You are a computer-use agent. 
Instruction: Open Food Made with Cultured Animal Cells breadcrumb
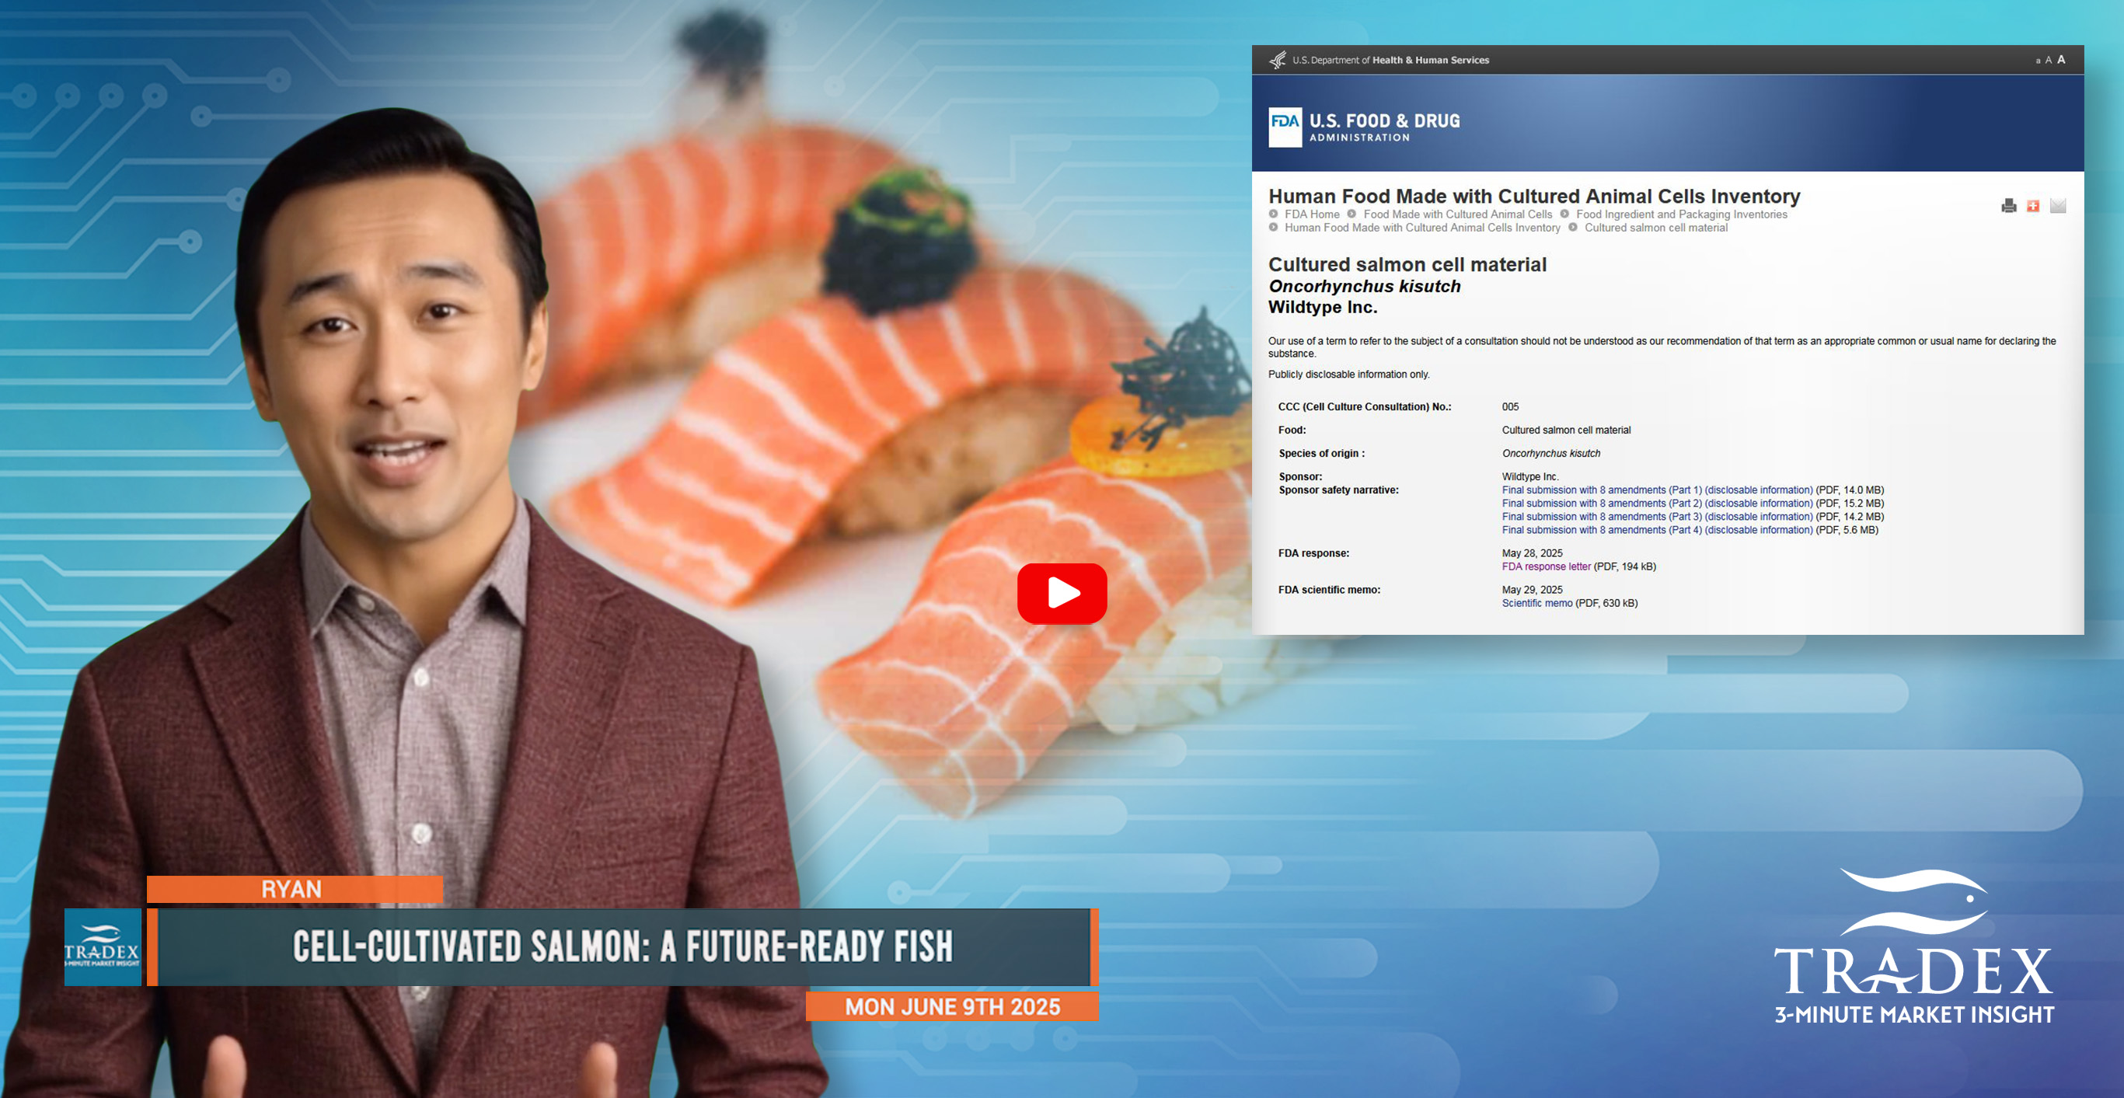[1458, 214]
